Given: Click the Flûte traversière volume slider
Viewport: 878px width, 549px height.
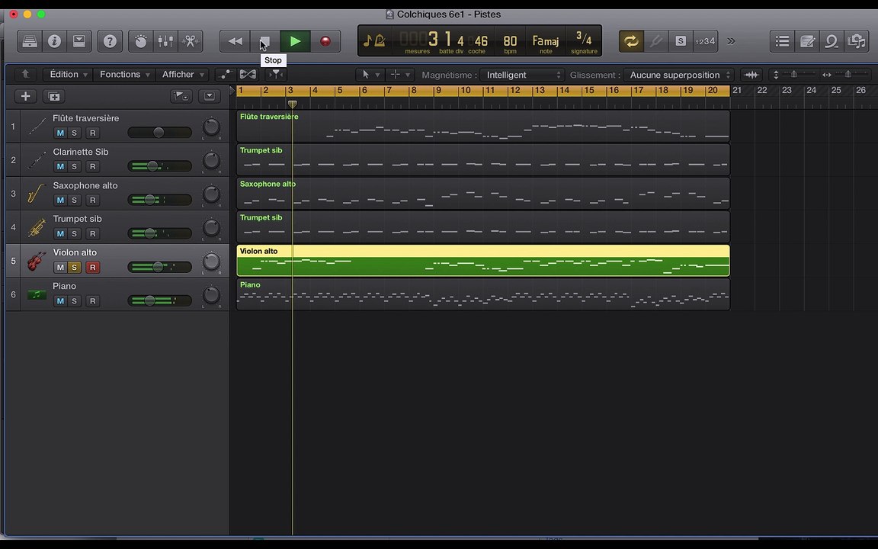Looking at the screenshot, I should tap(159, 133).
